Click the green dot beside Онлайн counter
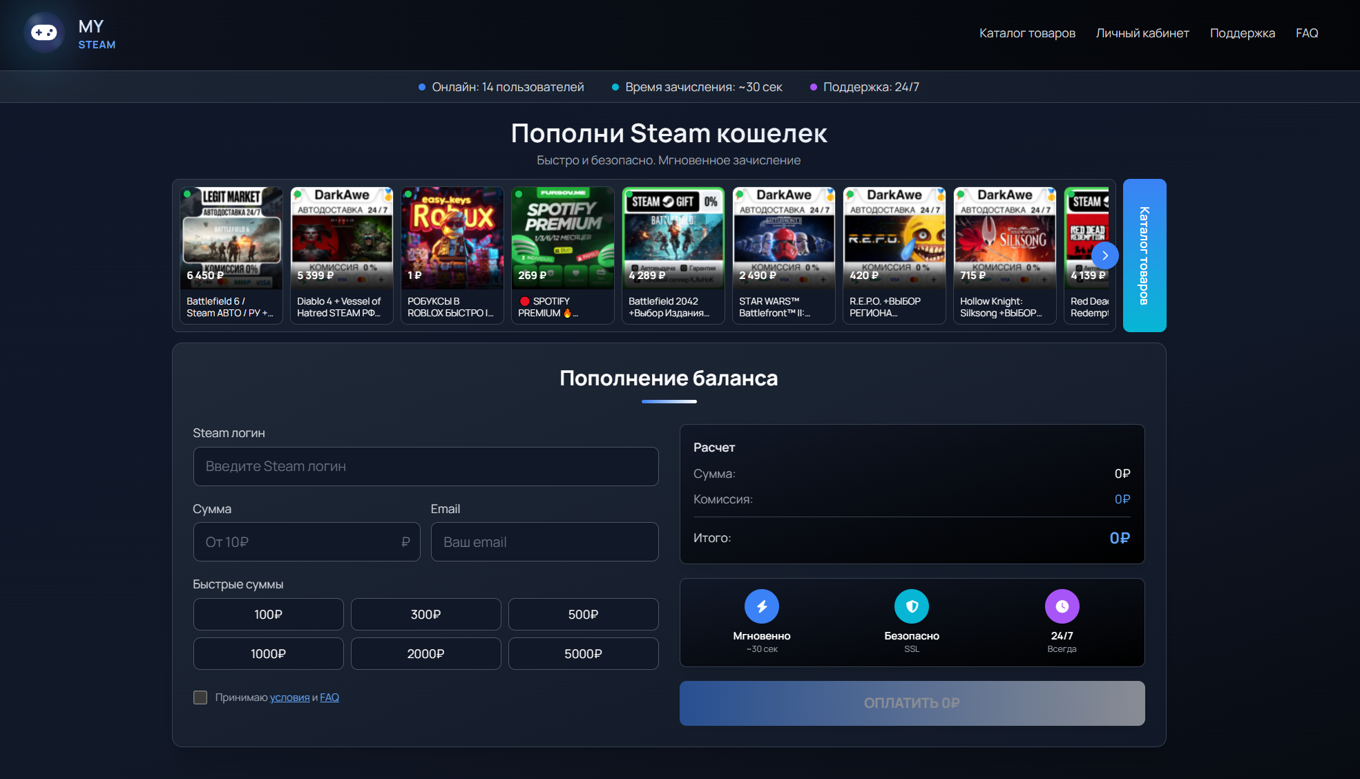Screen dimensions: 1360x779 point(421,87)
